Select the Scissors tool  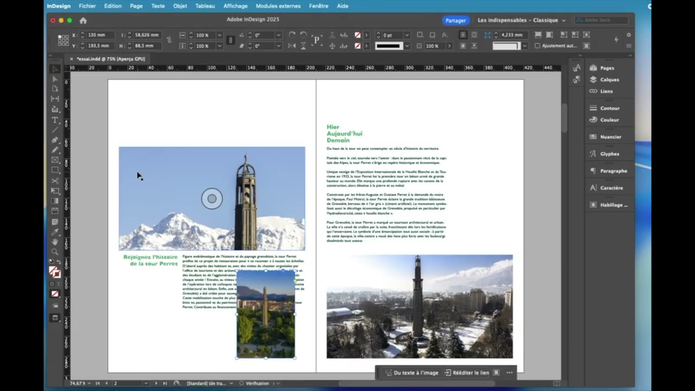tap(55, 181)
